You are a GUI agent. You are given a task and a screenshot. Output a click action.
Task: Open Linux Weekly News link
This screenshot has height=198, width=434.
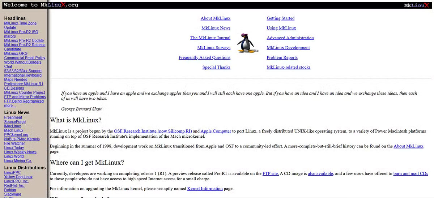click(x=20, y=152)
